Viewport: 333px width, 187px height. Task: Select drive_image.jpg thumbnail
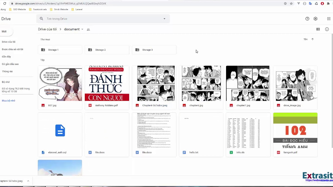point(295,83)
